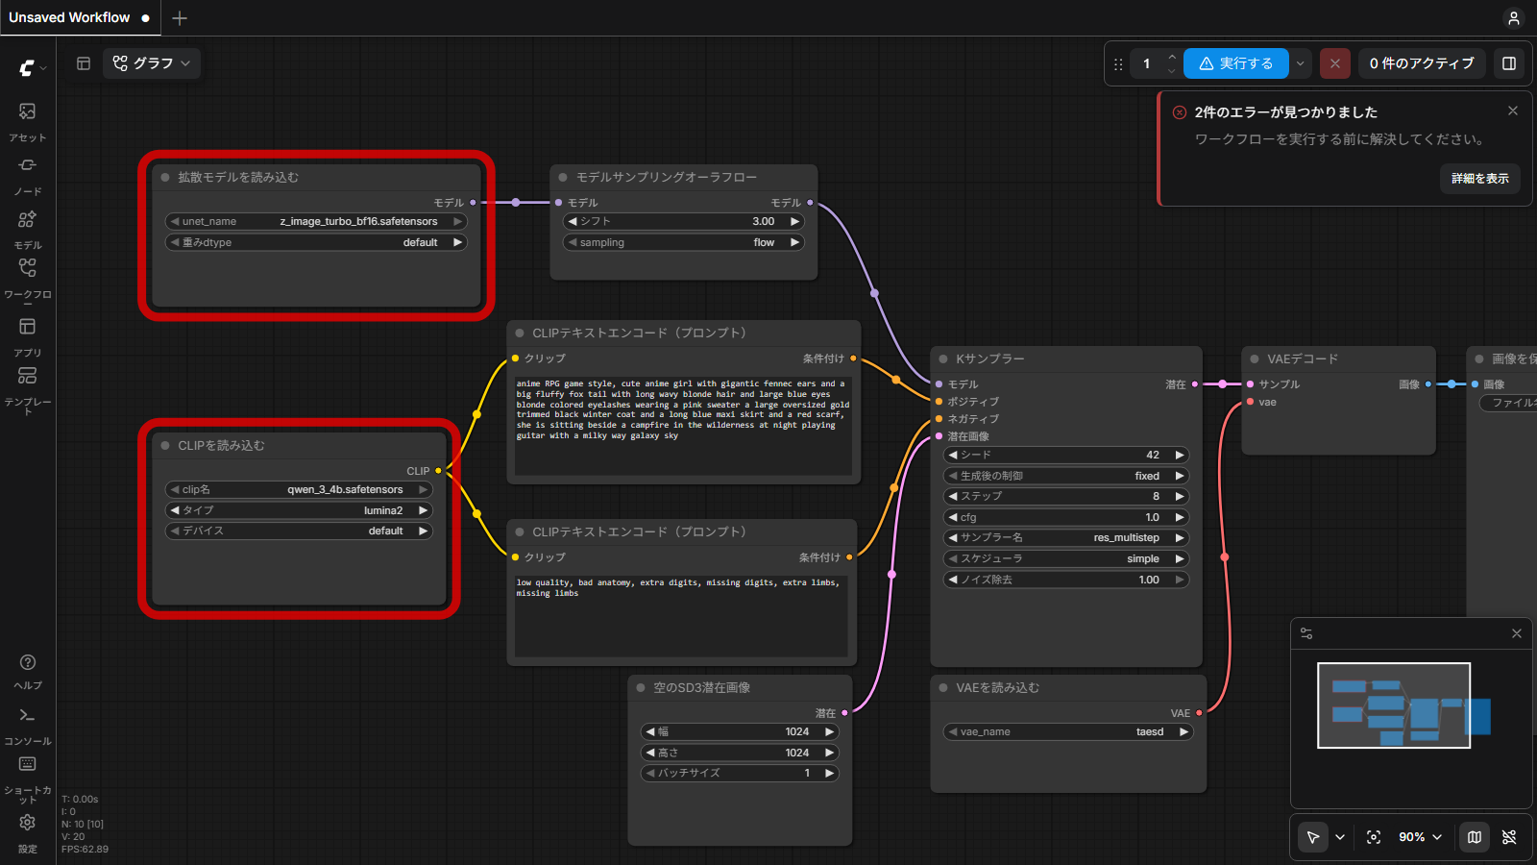This screenshot has height=865, width=1537.
Task: Collapse 拡散モデルを読み込む node toggle dot
Action: pos(165,177)
